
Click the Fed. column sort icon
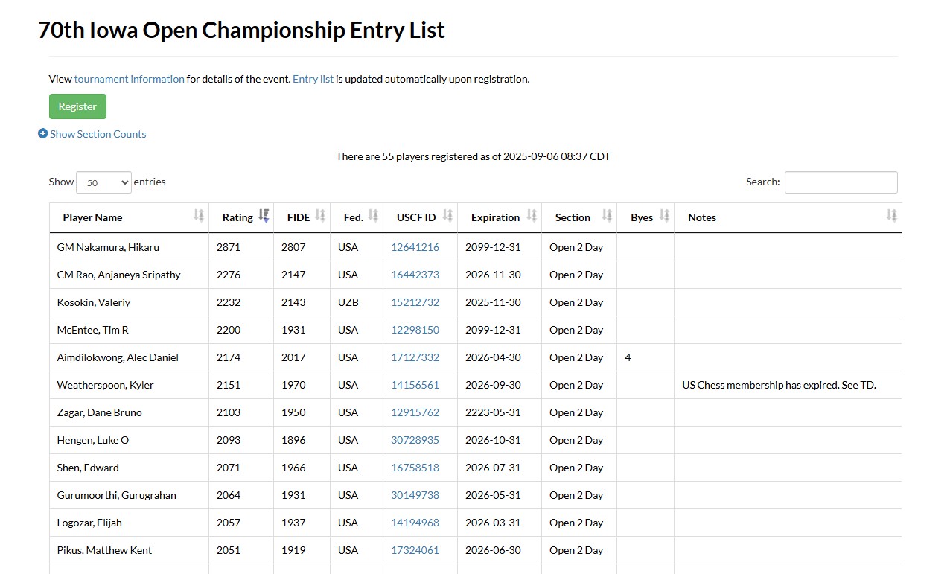coord(373,216)
